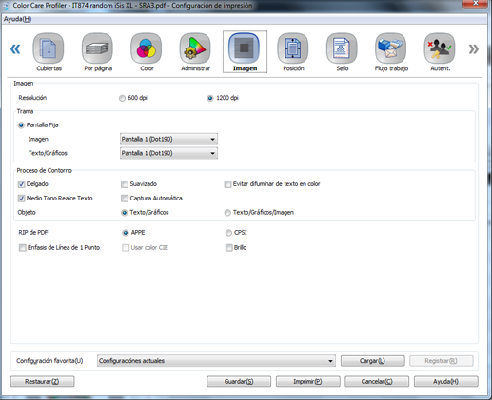This screenshot has width=492, height=400.
Task: Open the Configuración favorita dropdown
Action: [x=216, y=361]
